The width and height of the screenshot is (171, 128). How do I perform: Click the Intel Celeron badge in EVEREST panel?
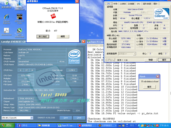[x=74, y=57]
